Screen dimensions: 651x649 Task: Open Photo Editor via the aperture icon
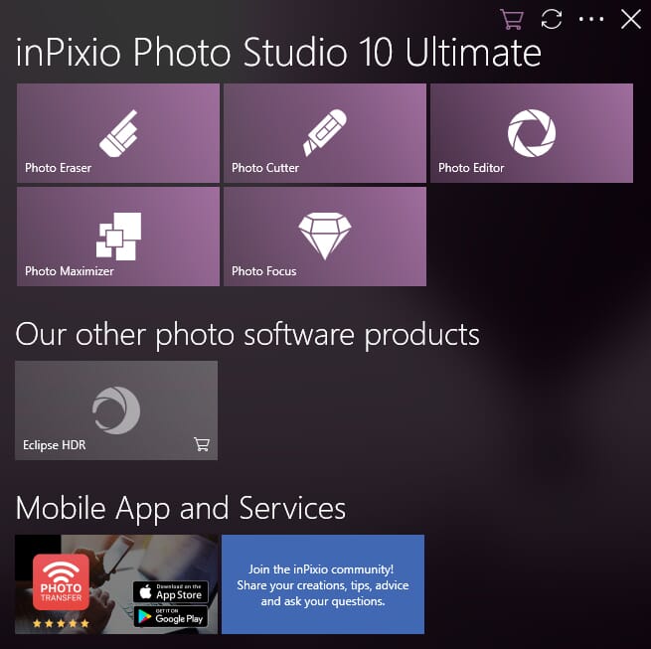tap(532, 133)
